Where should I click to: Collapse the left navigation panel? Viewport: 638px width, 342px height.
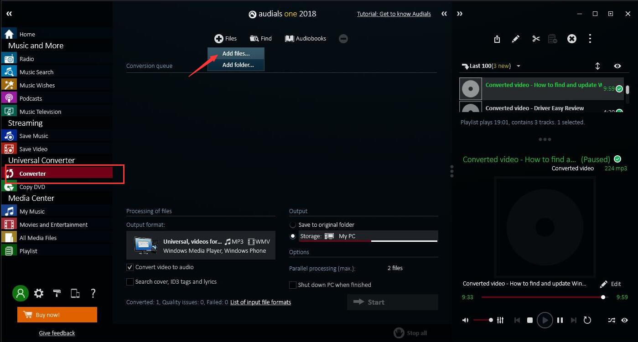(9, 14)
